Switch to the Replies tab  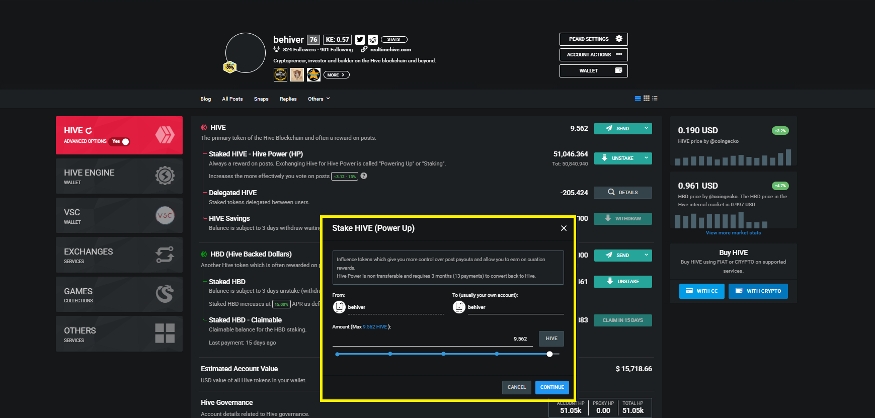pos(288,99)
